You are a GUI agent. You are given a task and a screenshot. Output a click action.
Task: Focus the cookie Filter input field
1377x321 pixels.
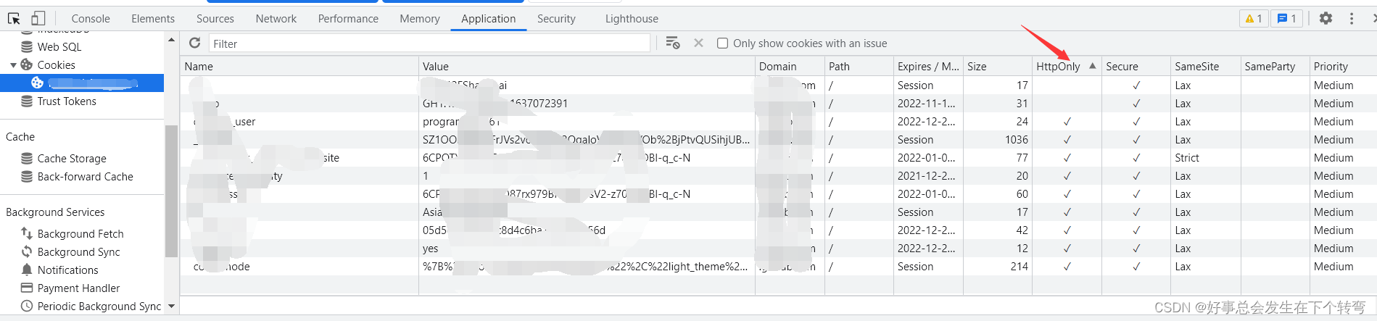coord(429,43)
